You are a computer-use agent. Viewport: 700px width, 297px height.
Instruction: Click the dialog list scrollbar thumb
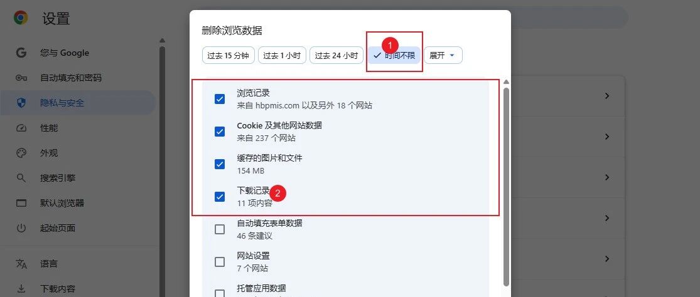pyautogui.click(x=506, y=186)
